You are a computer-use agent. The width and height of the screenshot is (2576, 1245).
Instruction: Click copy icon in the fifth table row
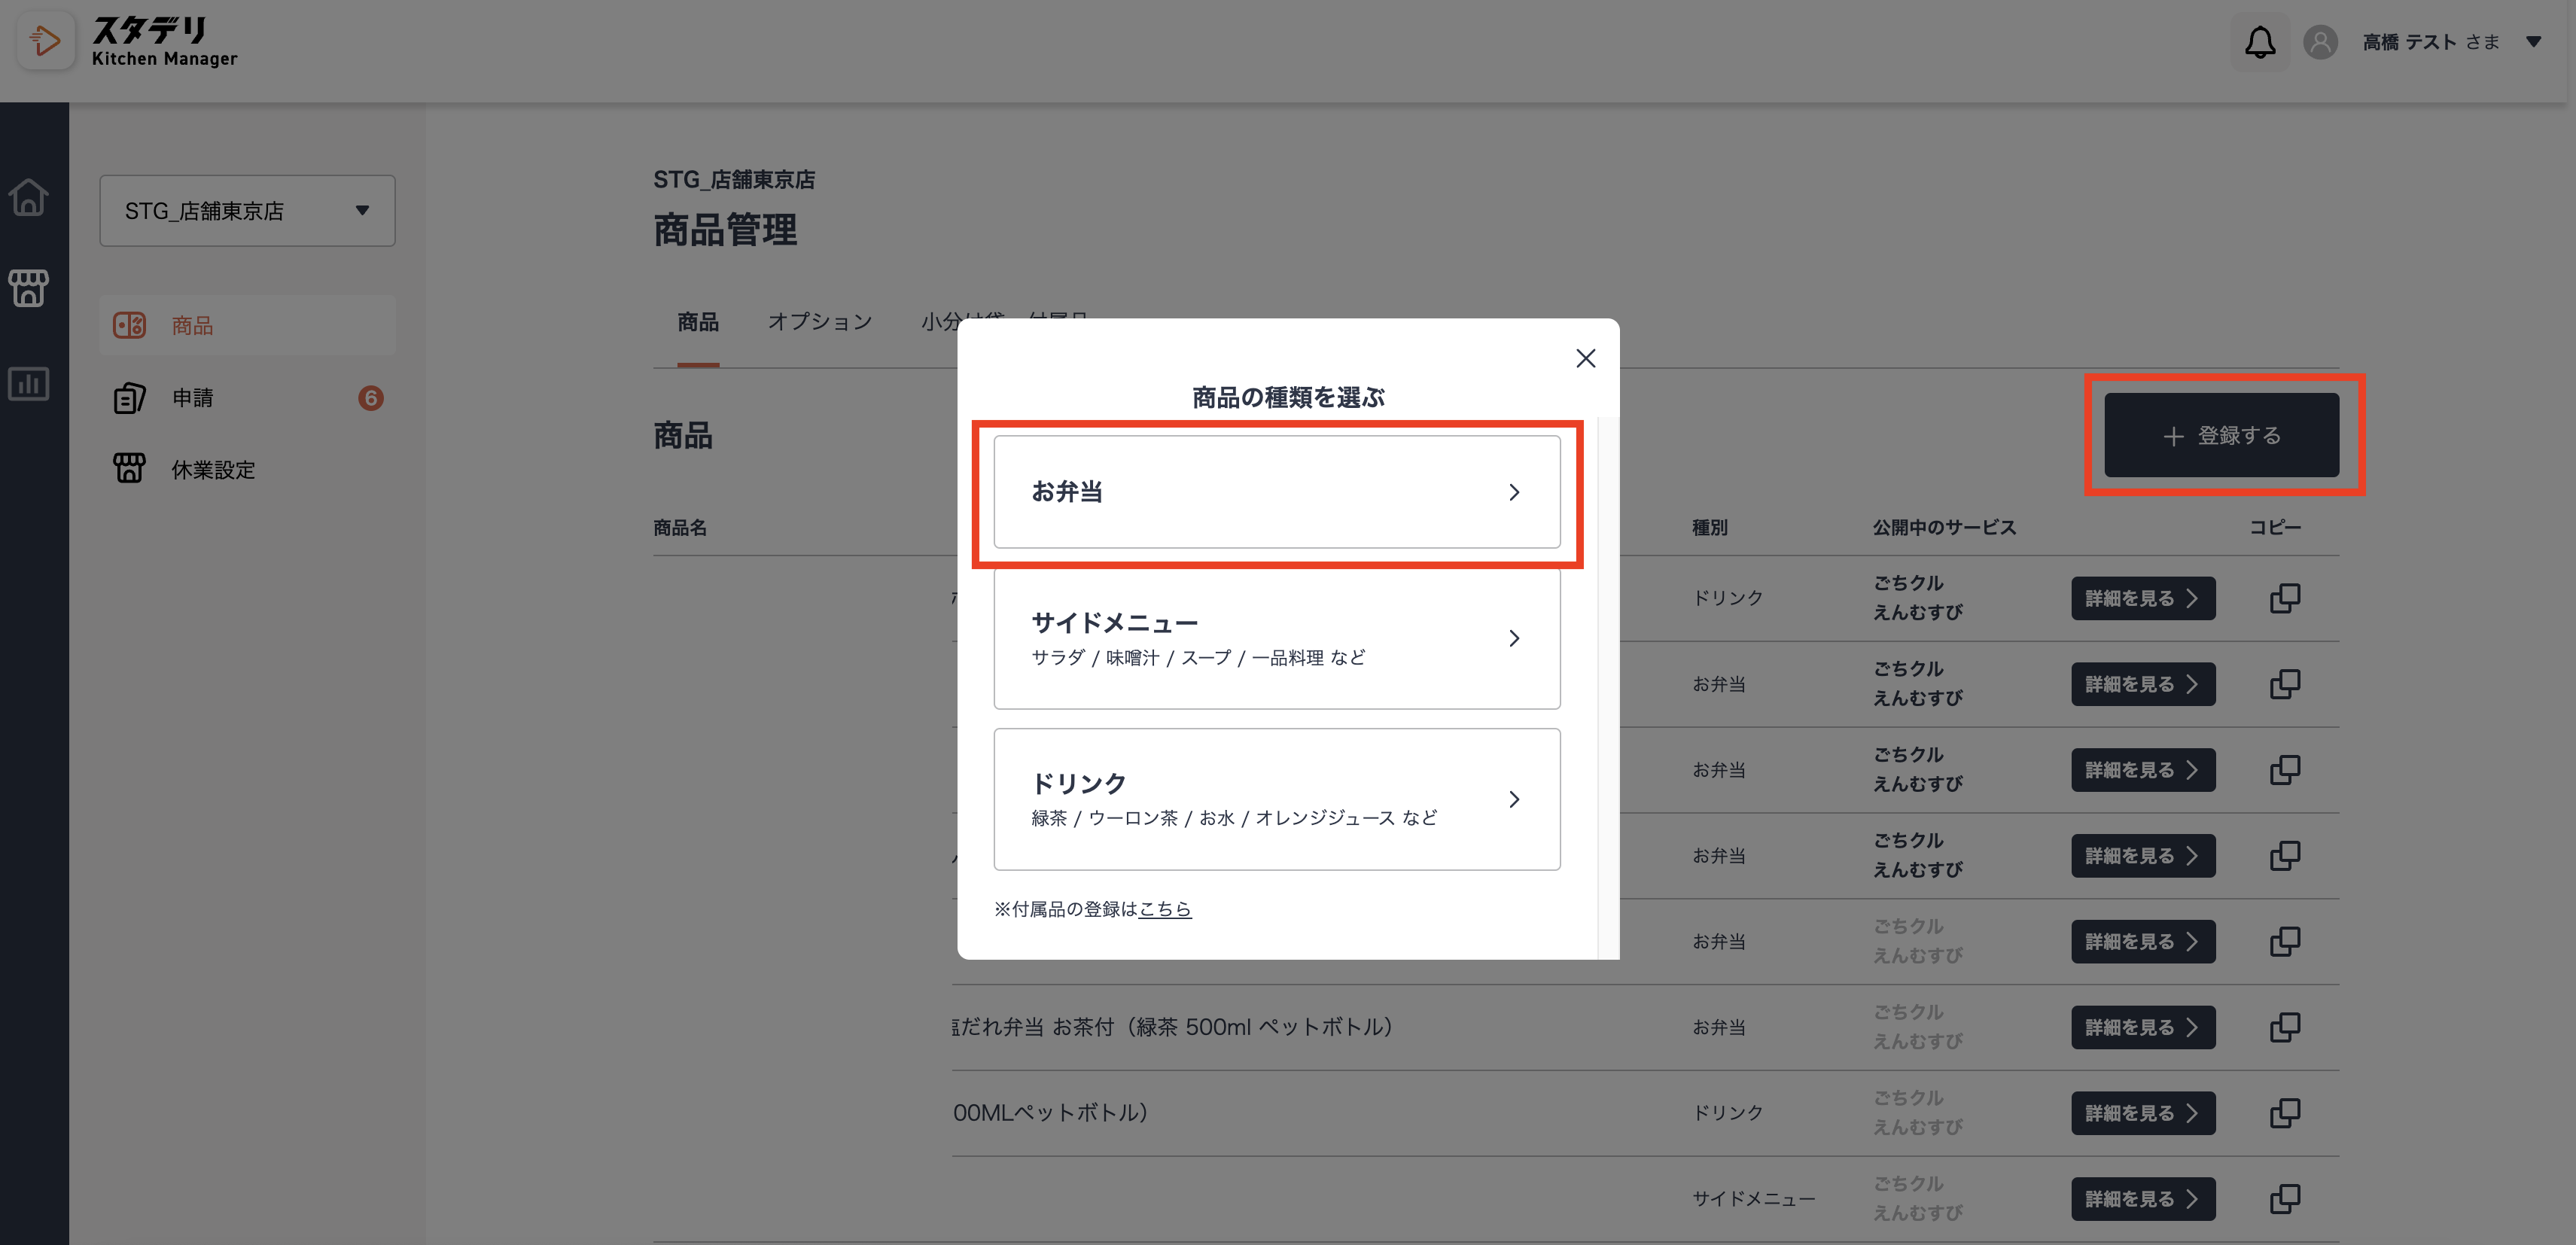(2284, 942)
